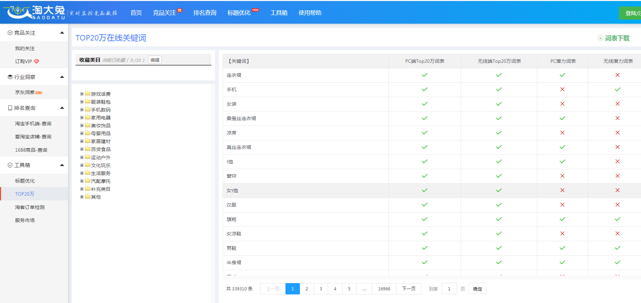Expand the 家居建材 category tree node
The height and width of the screenshot is (303, 641).
tap(82, 141)
